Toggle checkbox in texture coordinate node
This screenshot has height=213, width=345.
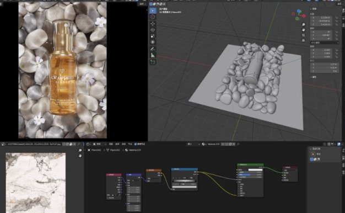[108, 198]
